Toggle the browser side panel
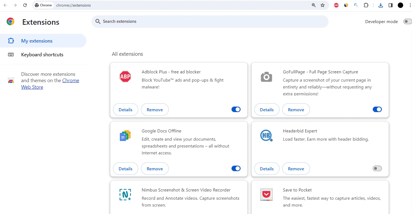412x214 pixels. coord(391,5)
